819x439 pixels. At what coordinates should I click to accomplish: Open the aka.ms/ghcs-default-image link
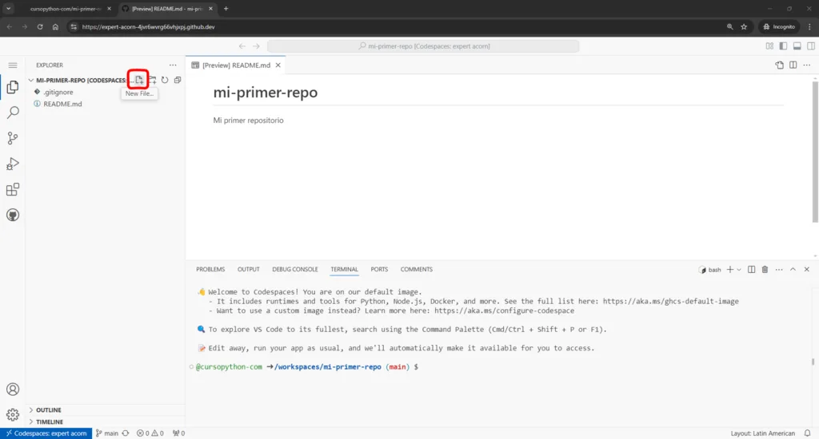pos(671,302)
